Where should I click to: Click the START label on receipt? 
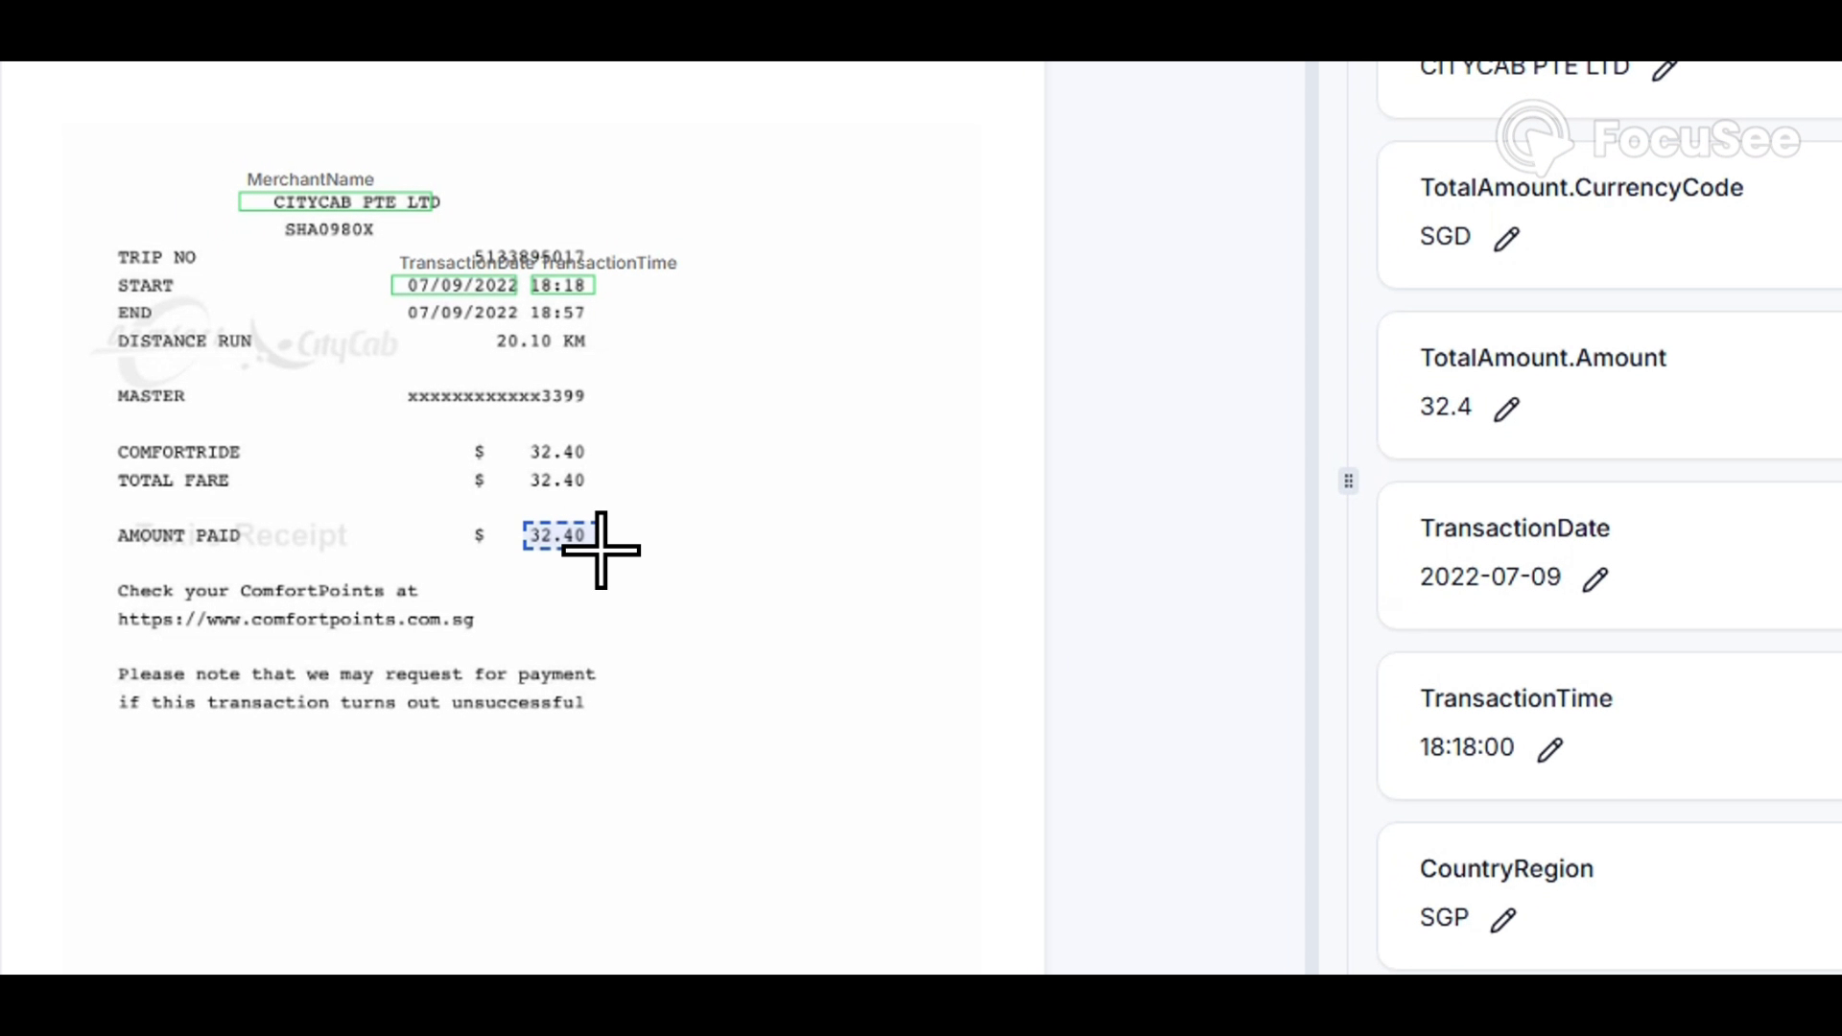145,286
